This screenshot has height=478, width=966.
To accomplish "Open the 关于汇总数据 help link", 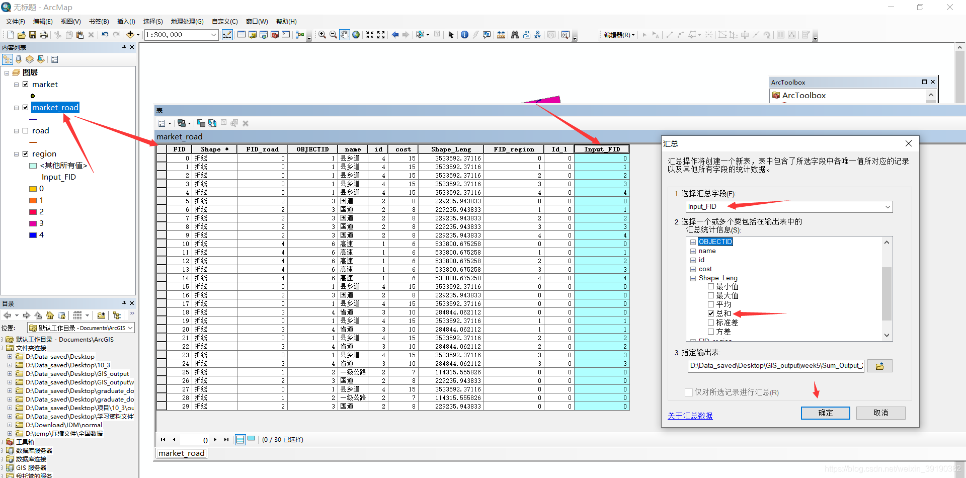I will [690, 416].
